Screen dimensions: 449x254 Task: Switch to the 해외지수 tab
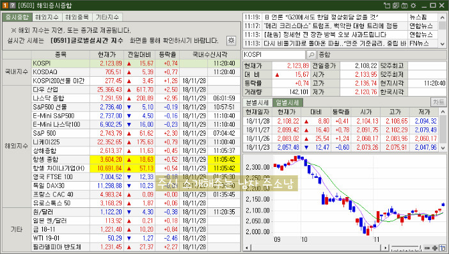coord(47,17)
